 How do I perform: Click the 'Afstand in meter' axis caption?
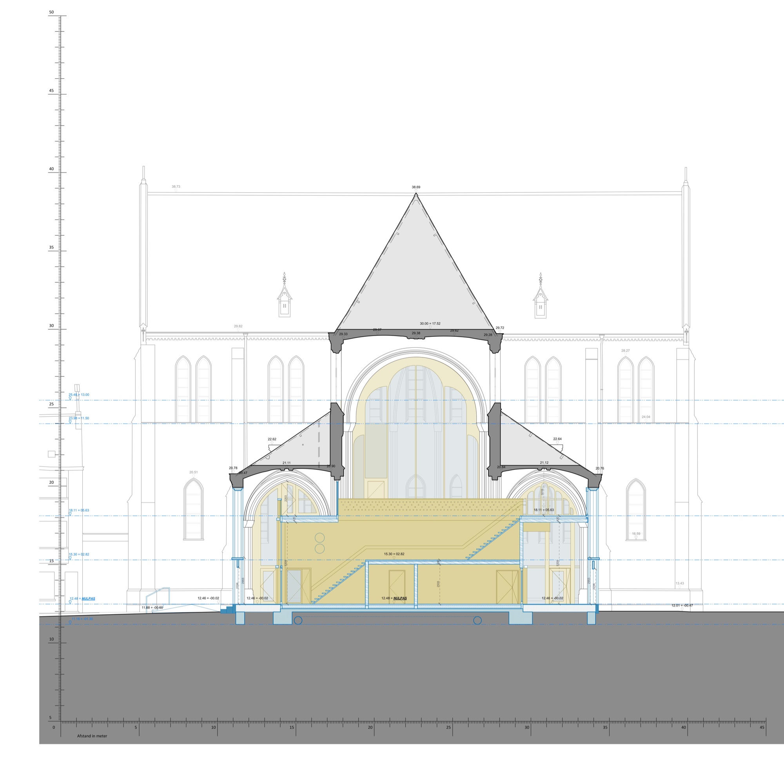click(92, 736)
